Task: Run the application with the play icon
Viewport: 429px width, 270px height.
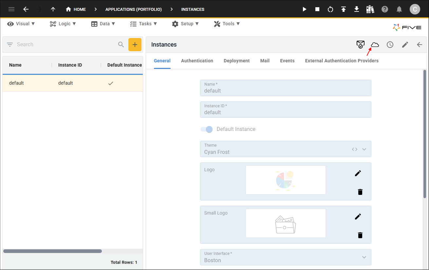Action: [x=304, y=9]
